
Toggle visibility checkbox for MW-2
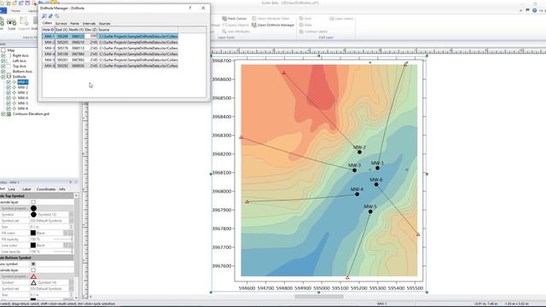click(9, 87)
